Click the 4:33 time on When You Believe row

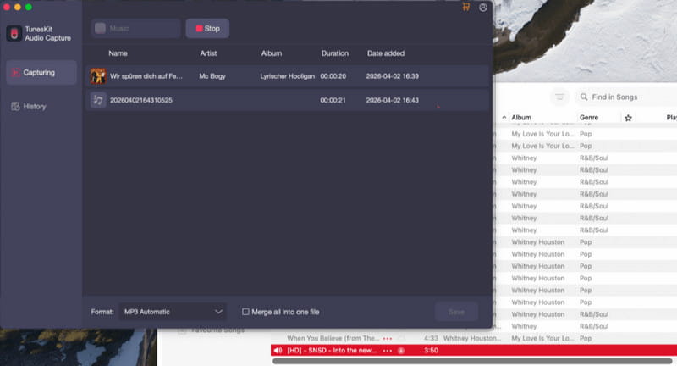[x=431, y=338]
